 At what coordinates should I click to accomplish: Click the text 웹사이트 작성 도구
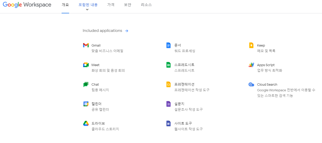[x=188, y=129]
